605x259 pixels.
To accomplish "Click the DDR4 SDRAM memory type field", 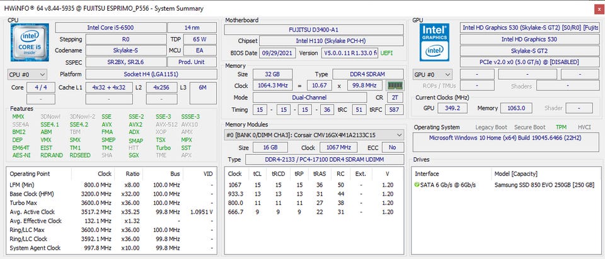I will click(368, 74).
